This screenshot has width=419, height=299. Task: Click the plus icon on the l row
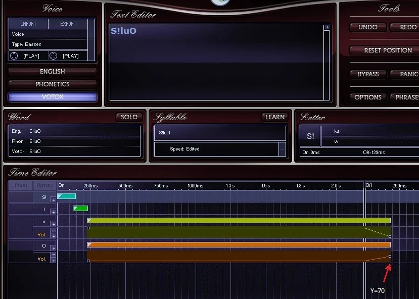54,212
